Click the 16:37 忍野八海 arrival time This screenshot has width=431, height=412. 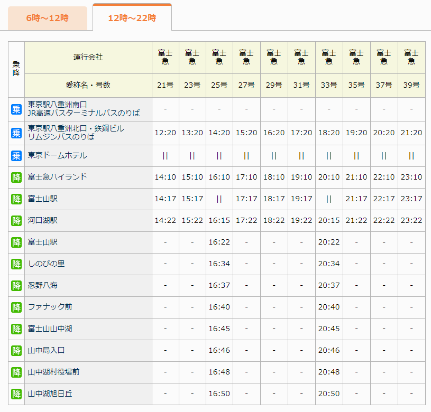219,285
